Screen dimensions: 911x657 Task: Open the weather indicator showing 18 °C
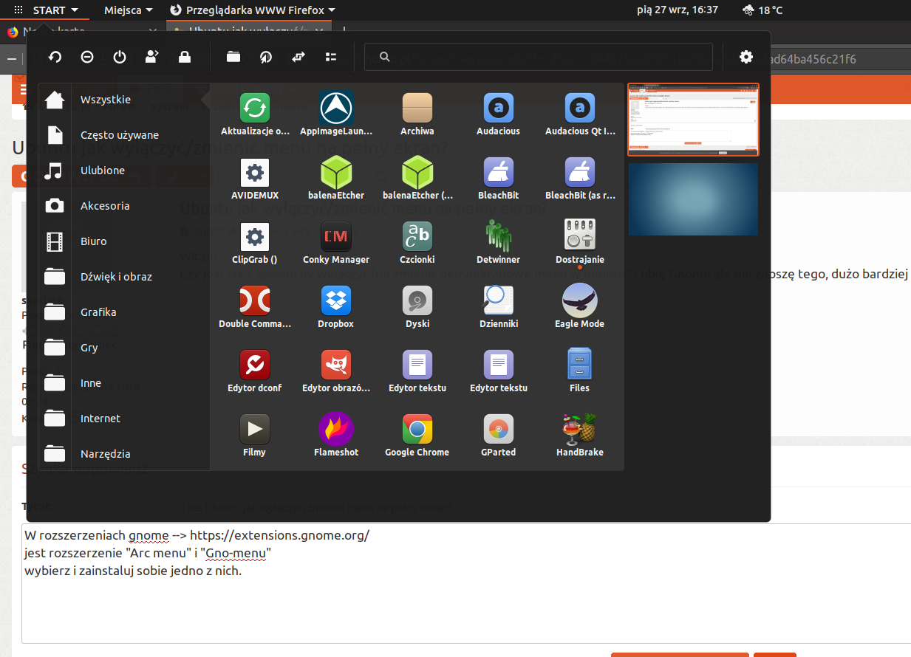pos(762,10)
